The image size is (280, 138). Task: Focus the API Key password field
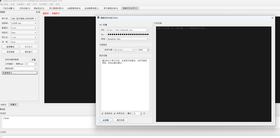128,34
